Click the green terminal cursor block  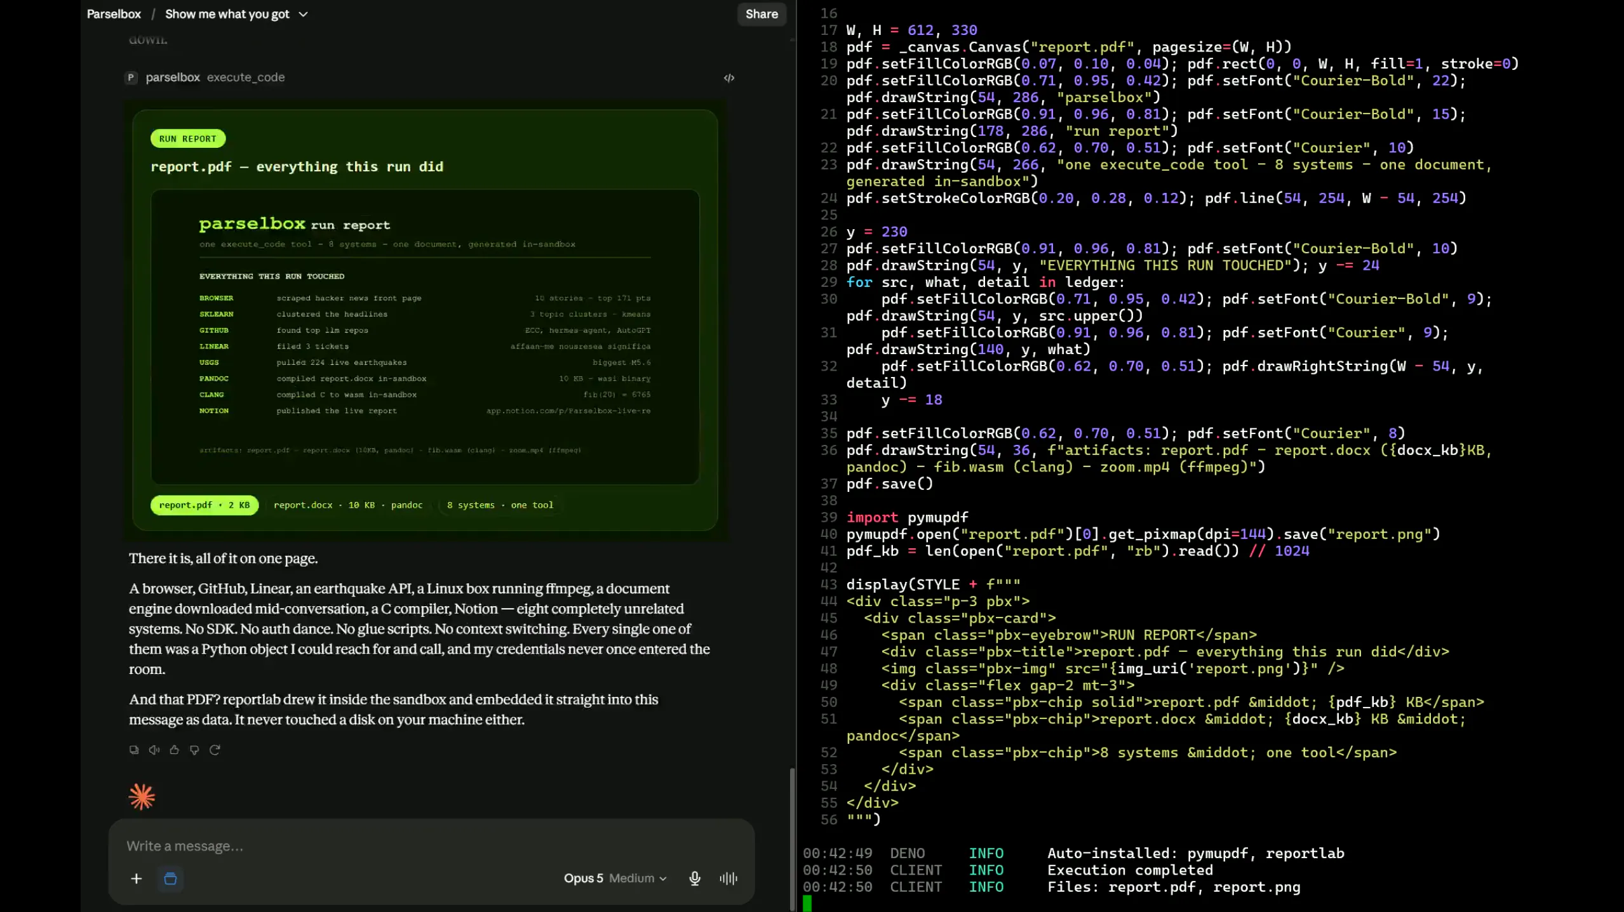pyautogui.click(x=807, y=903)
